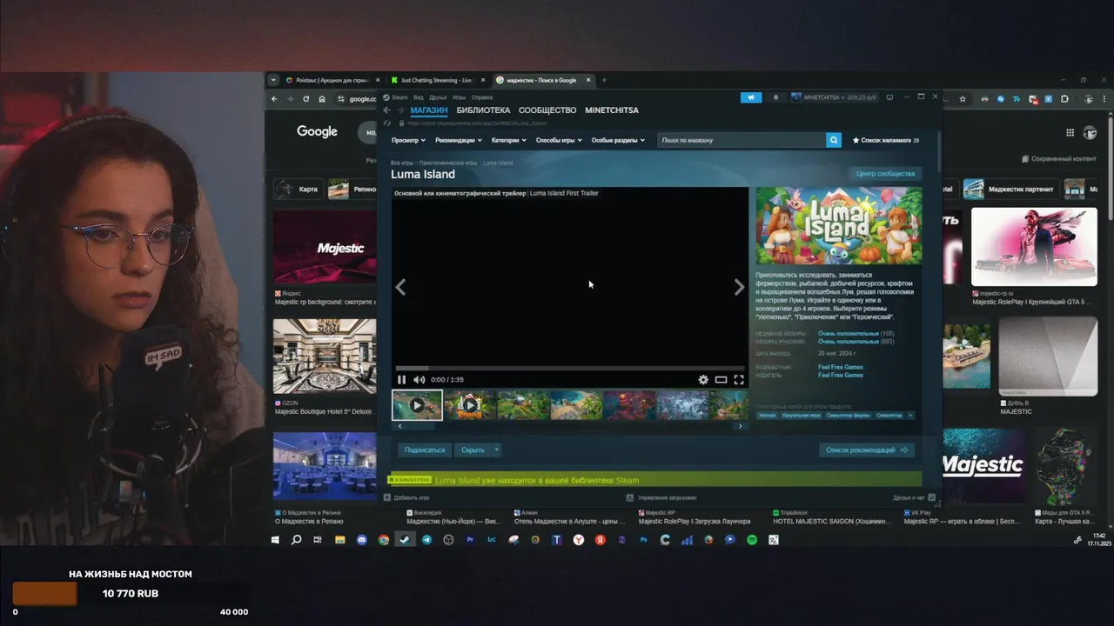Open MINETCHITSA account dropdown in Steam header
This screenshot has width=1114, height=626.
[x=835, y=97]
